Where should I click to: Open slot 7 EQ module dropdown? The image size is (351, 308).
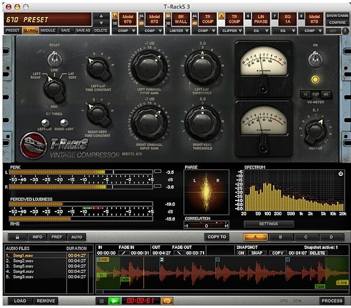click(x=284, y=30)
